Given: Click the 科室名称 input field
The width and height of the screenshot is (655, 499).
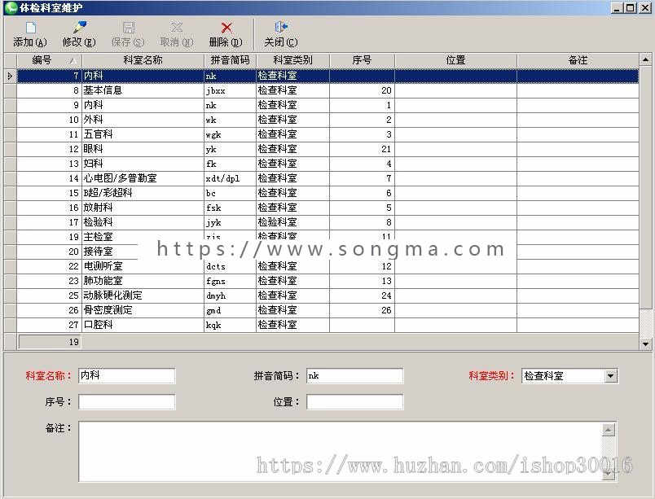Looking at the screenshot, I should click(127, 375).
